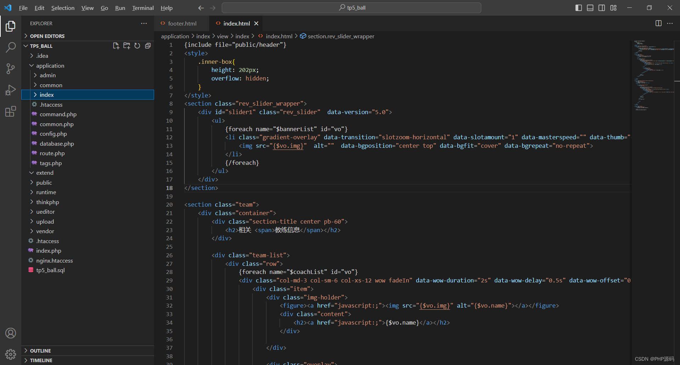Open command.php in application folder
The image size is (680, 365).
(58, 114)
